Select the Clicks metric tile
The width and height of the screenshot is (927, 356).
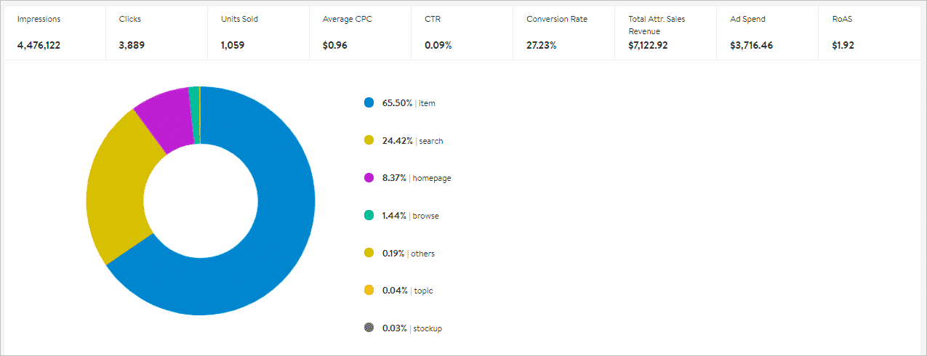pos(156,33)
